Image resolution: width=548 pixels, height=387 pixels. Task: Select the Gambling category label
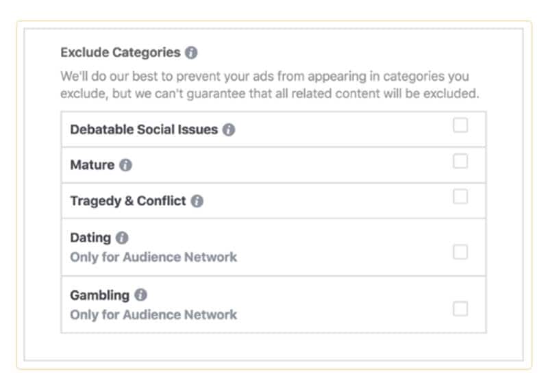99,295
